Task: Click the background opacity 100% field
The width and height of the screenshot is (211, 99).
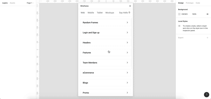Action: tap(194, 14)
